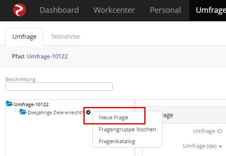Click the vertical splitter between tree and details
226x156 pixels.
tap(135, 128)
